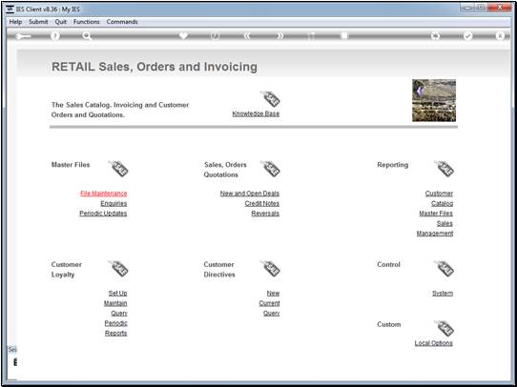The image size is (517, 387).
Task: Open the question mark help icon
Action: point(55,36)
